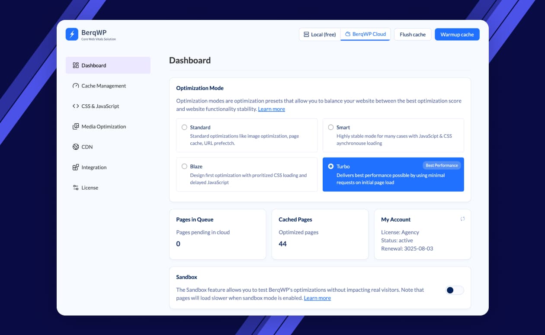Click the Cache Management gauge icon

tap(76, 86)
